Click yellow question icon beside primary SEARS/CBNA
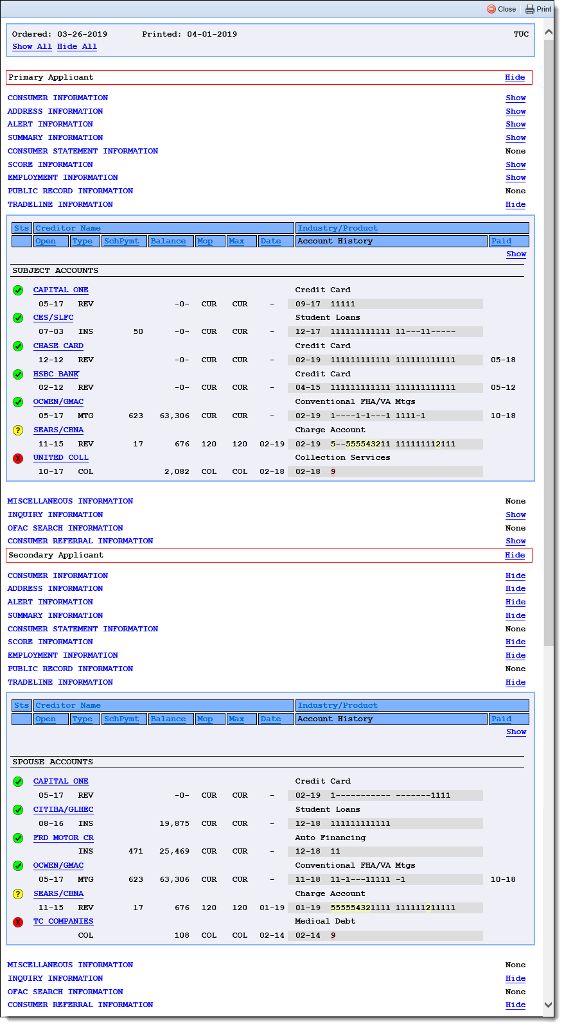 click(18, 430)
